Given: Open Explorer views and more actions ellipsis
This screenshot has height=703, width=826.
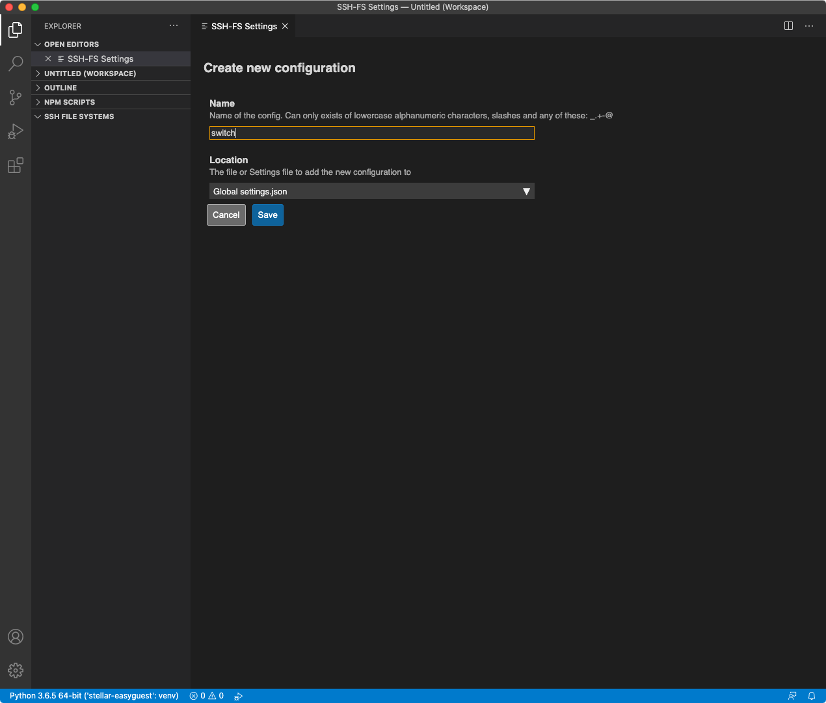Looking at the screenshot, I should [x=174, y=26].
